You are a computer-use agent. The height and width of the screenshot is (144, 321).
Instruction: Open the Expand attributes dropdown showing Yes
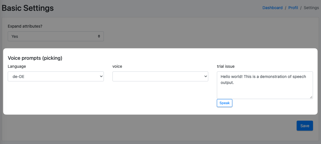(56, 36)
